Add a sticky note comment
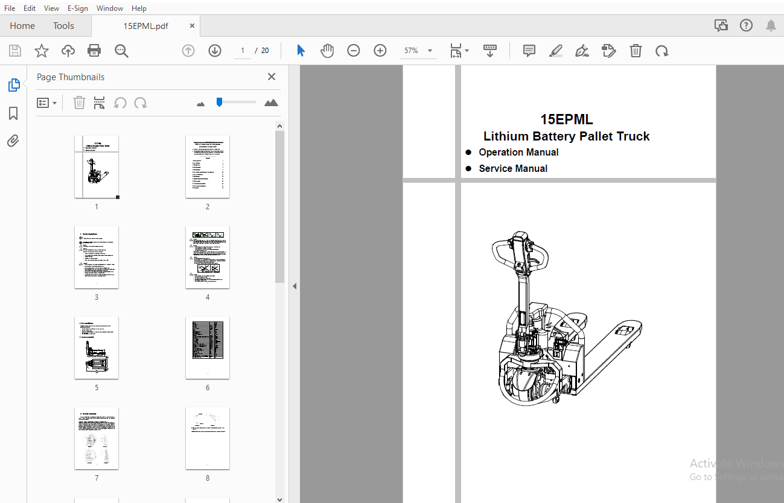 coord(529,51)
